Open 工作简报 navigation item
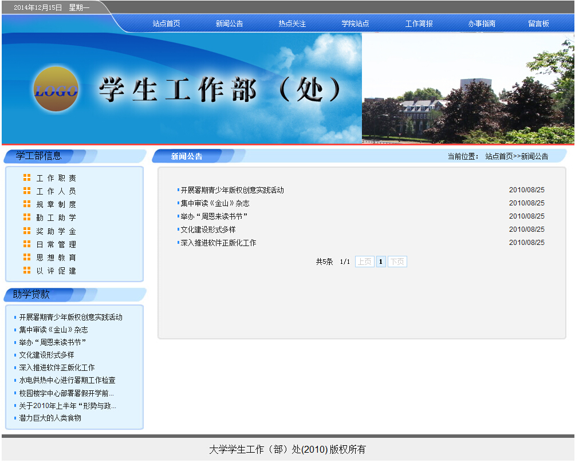 419,23
